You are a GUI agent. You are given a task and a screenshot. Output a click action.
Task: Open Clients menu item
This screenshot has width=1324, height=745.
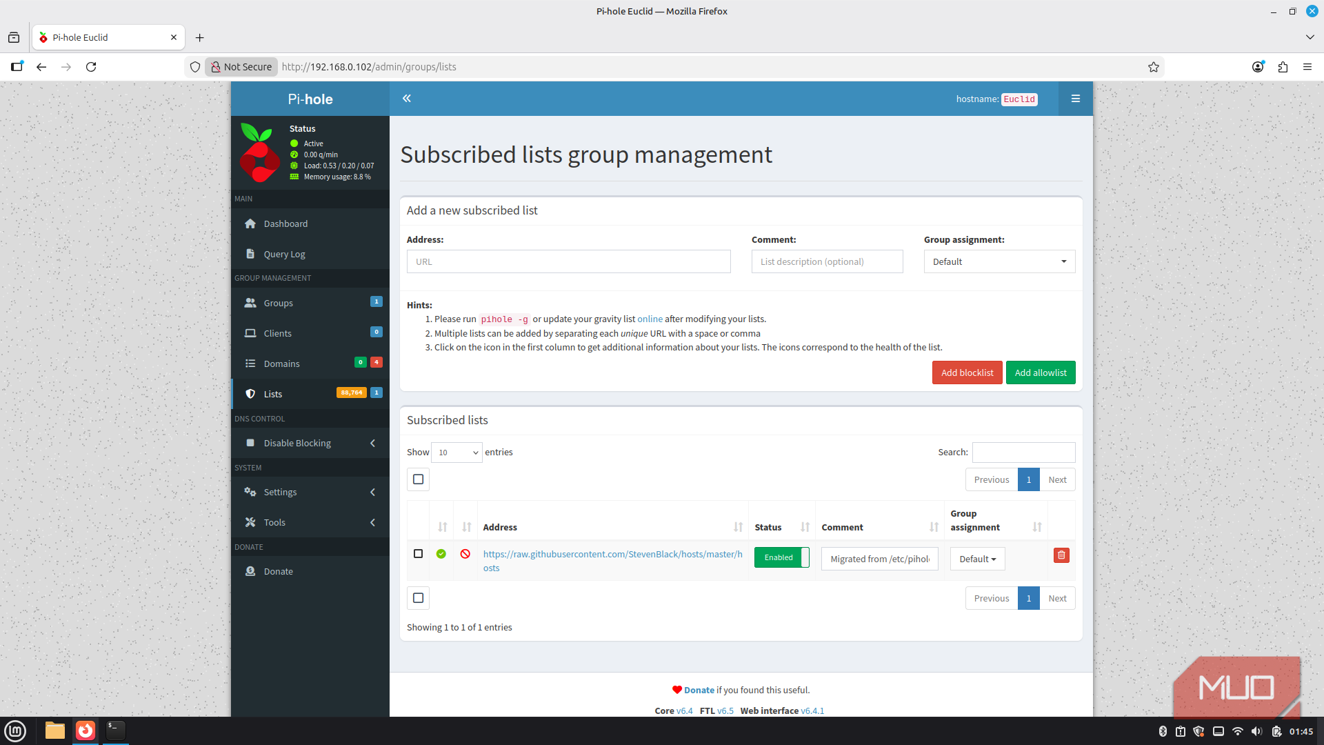click(x=310, y=333)
